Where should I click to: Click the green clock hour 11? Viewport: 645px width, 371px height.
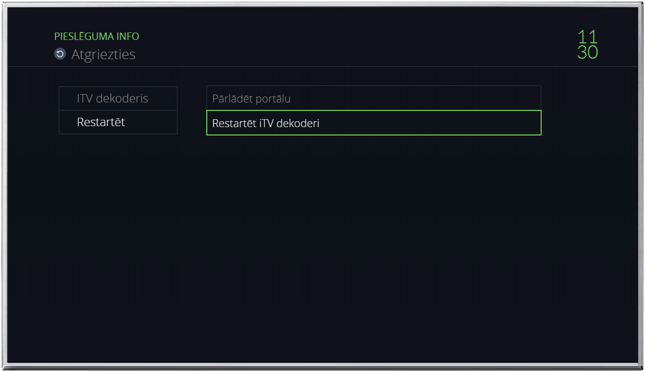(587, 37)
